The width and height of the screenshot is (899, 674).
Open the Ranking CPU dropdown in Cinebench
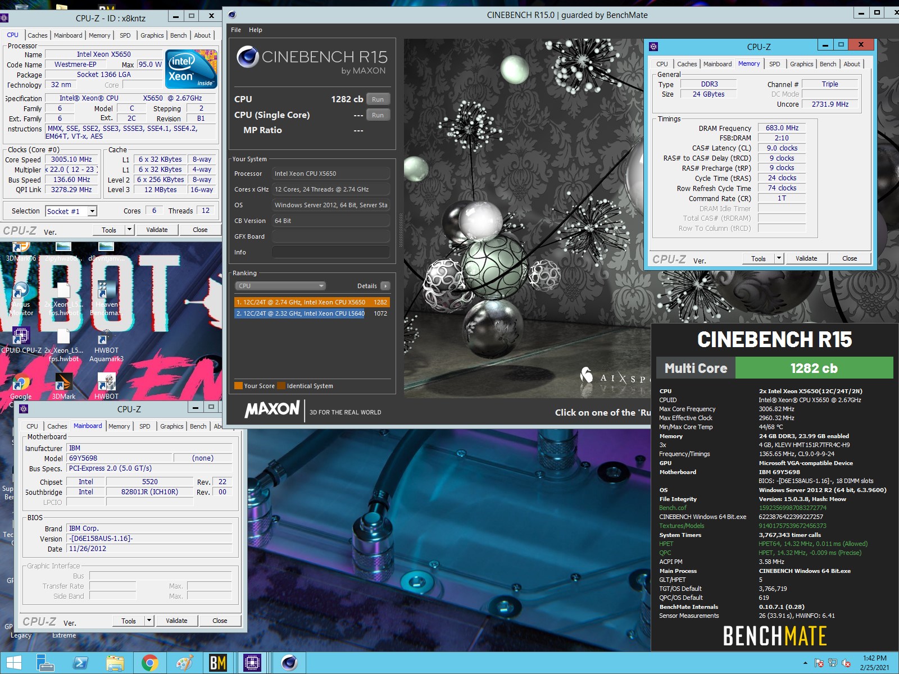pos(280,286)
